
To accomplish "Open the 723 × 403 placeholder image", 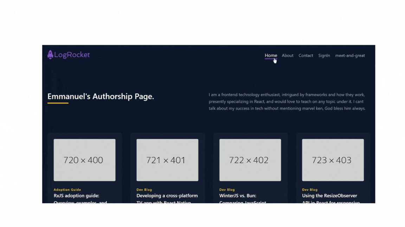I will point(333,160).
